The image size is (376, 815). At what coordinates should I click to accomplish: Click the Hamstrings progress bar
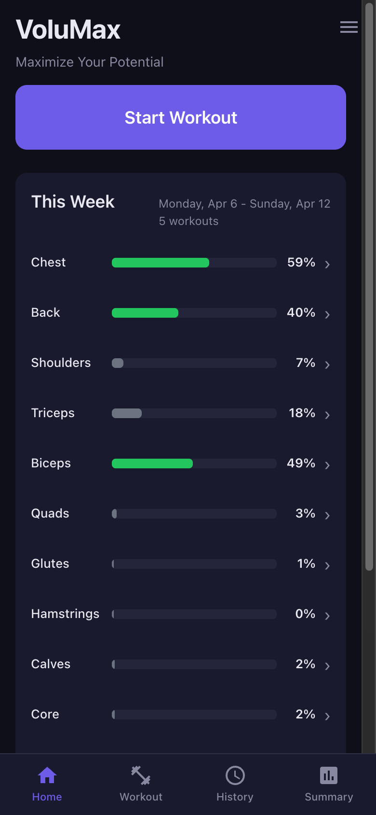[x=193, y=614]
